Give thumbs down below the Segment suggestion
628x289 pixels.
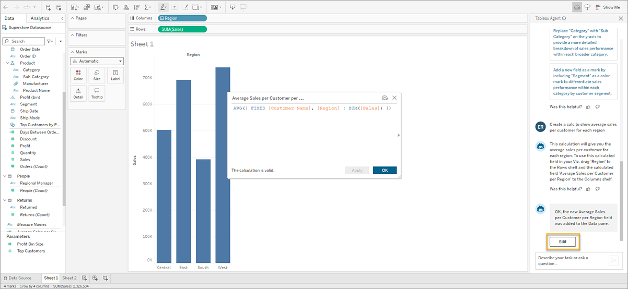coord(597,106)
